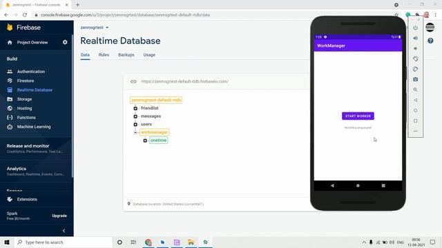Click the database URL text

coord(185,81)
